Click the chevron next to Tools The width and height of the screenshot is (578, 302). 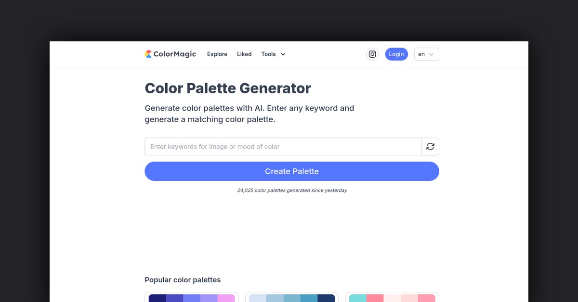pyautogui.click(x=283, y=54)
